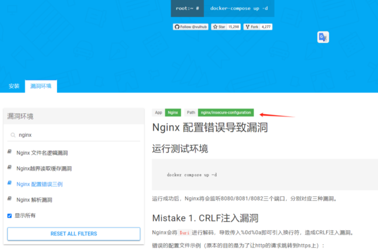378x249 pixels.
Task: Click the nginx/insecure-configuration path tag
Action: point(226,113)
